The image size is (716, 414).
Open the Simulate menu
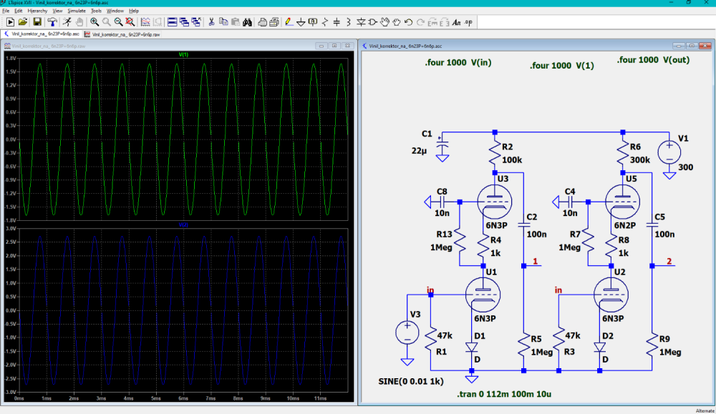[77, 11]
